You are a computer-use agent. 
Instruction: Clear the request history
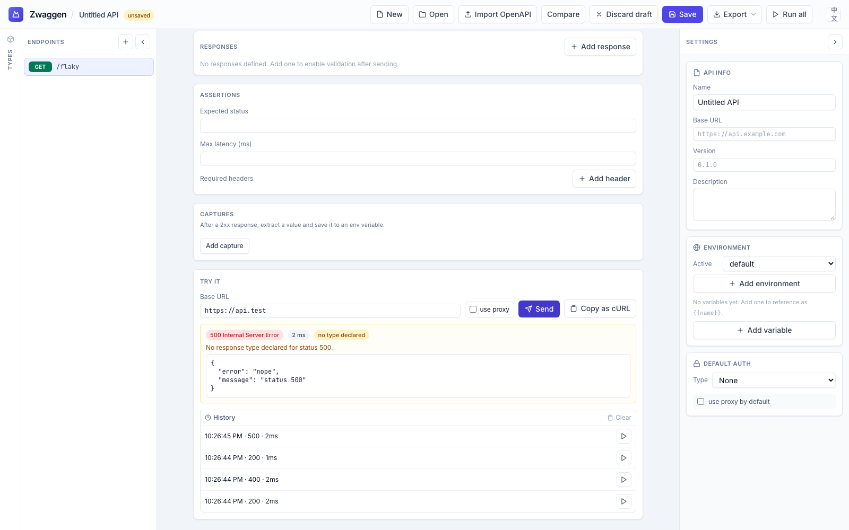(x=619, y=418)
